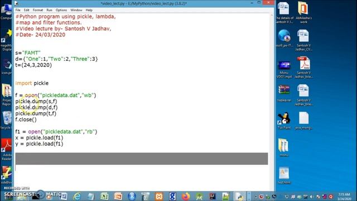Select the Tux Paint desktop shortcut
The image size is (357, 201).
pos(284,121)
